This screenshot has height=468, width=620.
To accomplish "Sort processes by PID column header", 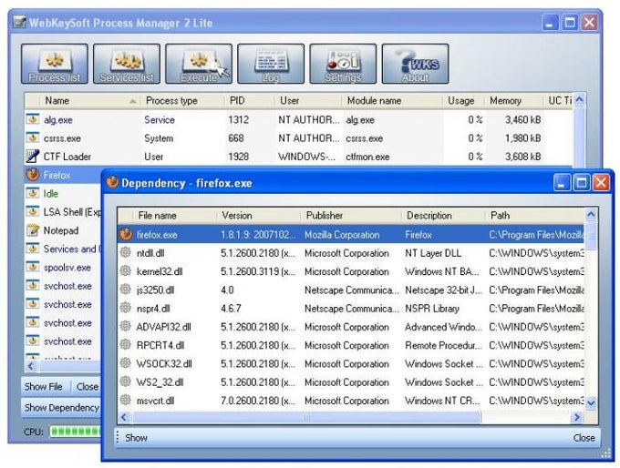I will [250, 101].
